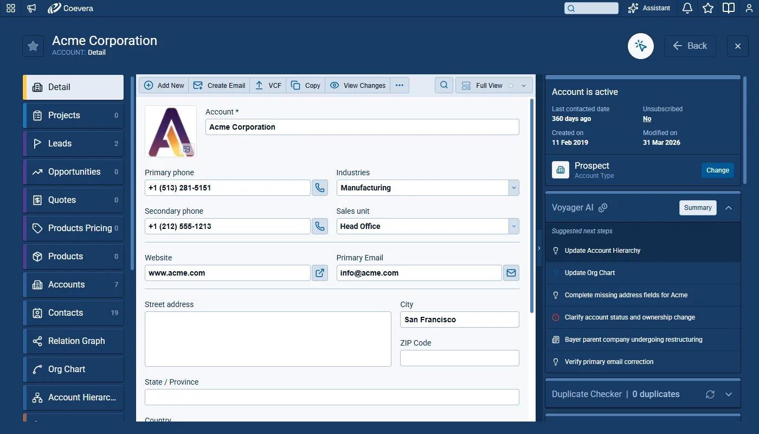Change the account logo image
Viewport: 759px width, 434px height.
pyautogui.click(x=186, y=149)
